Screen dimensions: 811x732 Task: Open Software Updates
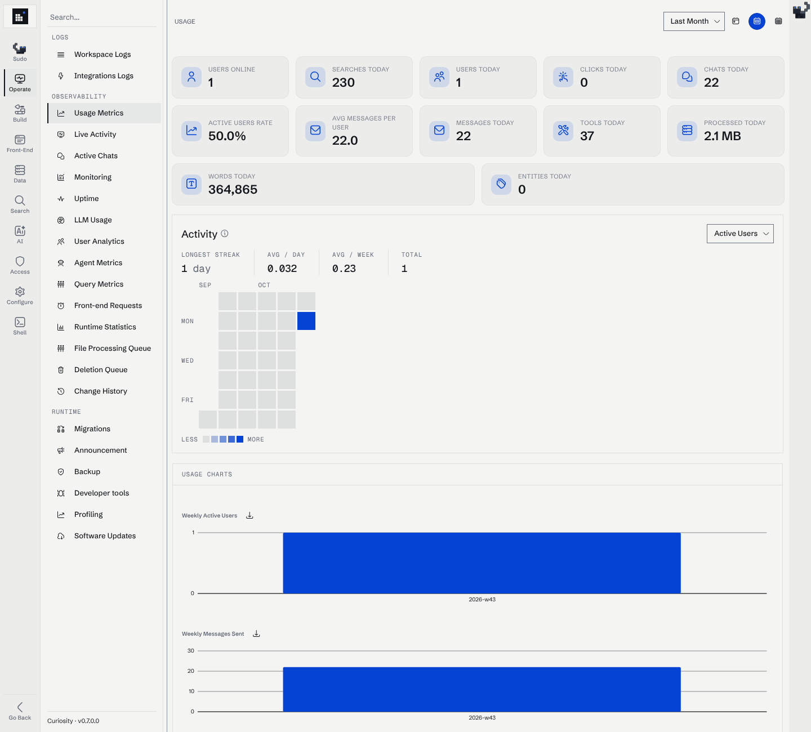pos(104,536)
